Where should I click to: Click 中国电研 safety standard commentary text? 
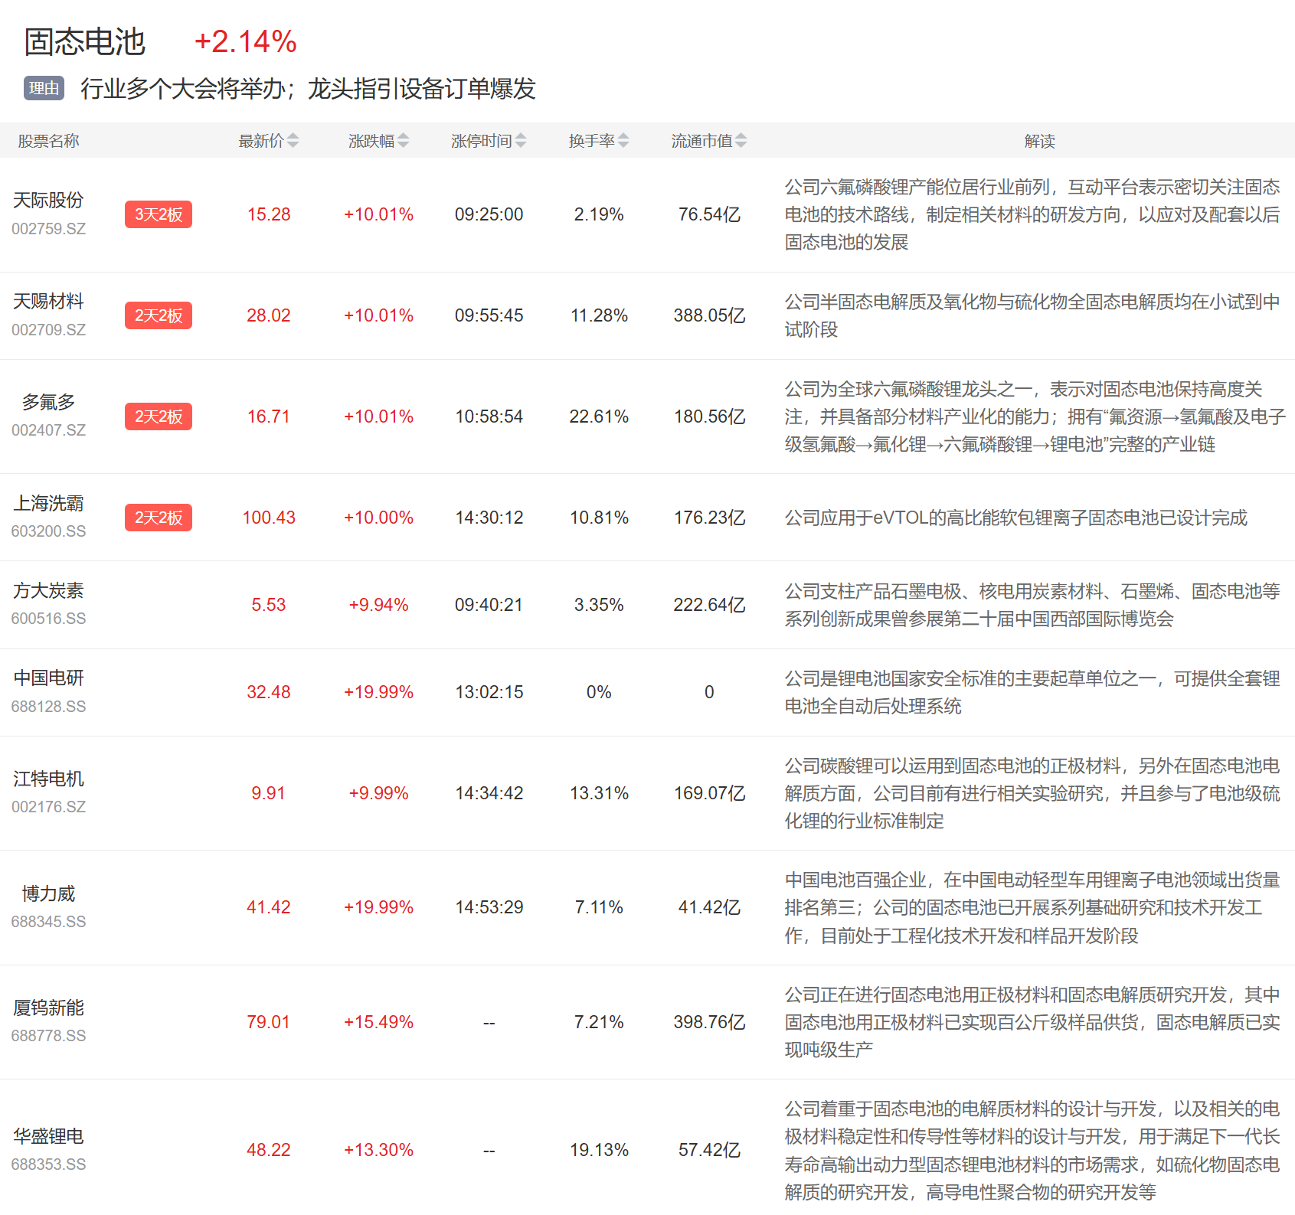[x=1032, y=692]
